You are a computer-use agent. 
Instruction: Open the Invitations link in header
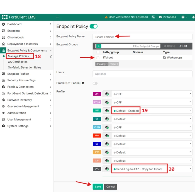167,17
